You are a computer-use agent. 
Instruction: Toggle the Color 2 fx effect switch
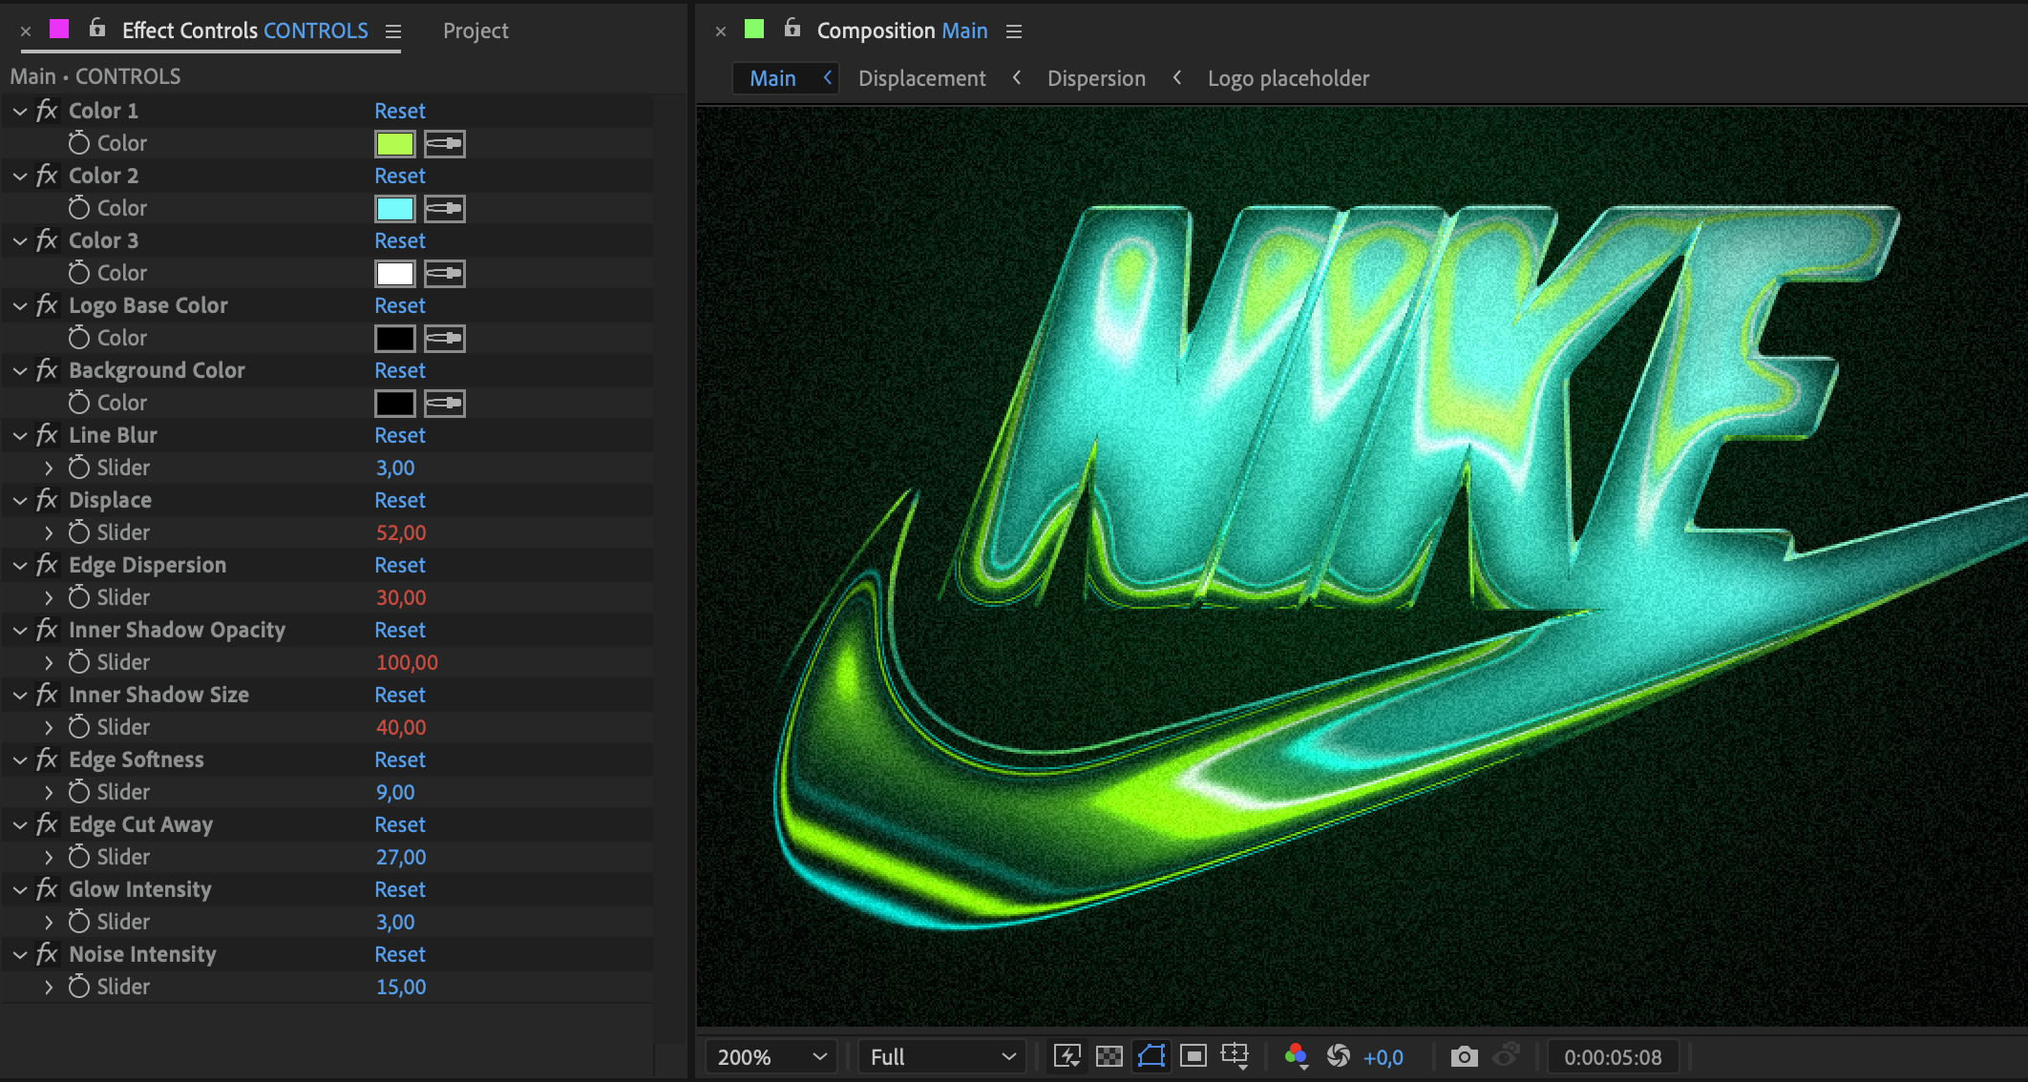[x=47, y=176]
